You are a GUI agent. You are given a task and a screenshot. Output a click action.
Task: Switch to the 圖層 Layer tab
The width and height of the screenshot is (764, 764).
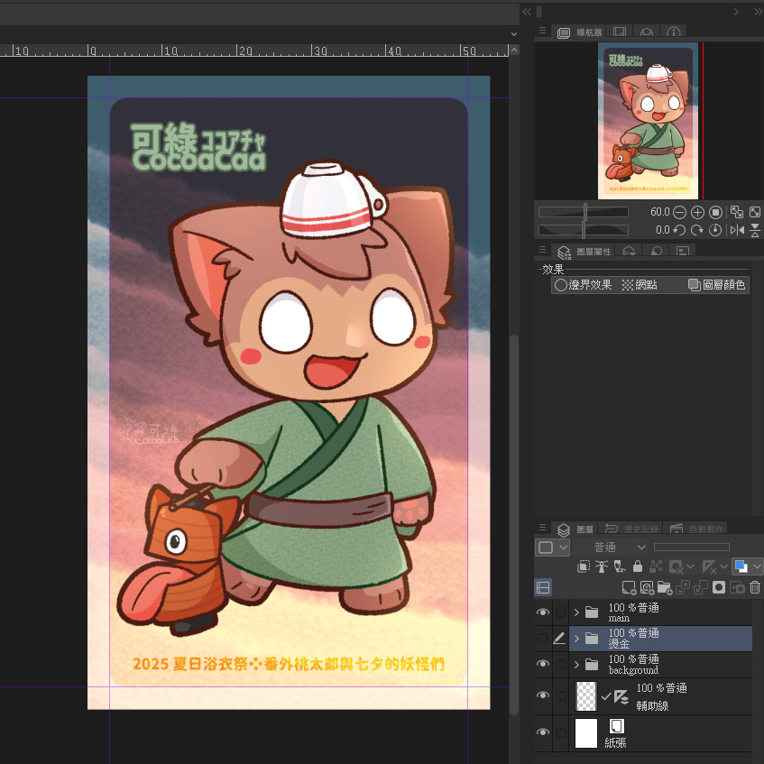point(575,529)
